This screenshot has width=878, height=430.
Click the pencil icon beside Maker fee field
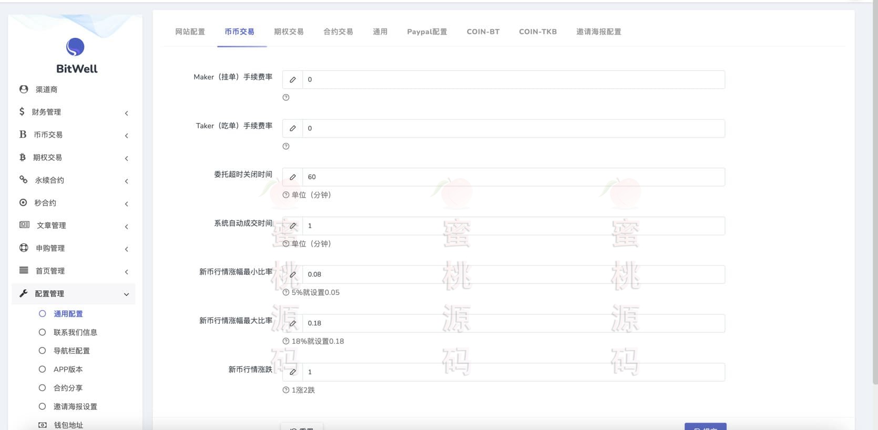pyautogui.click(x=293, y=80)
